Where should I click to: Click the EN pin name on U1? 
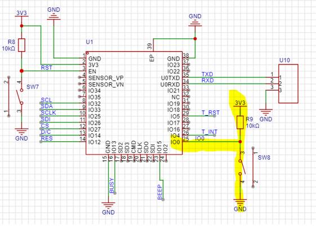[x=92, y=72]
